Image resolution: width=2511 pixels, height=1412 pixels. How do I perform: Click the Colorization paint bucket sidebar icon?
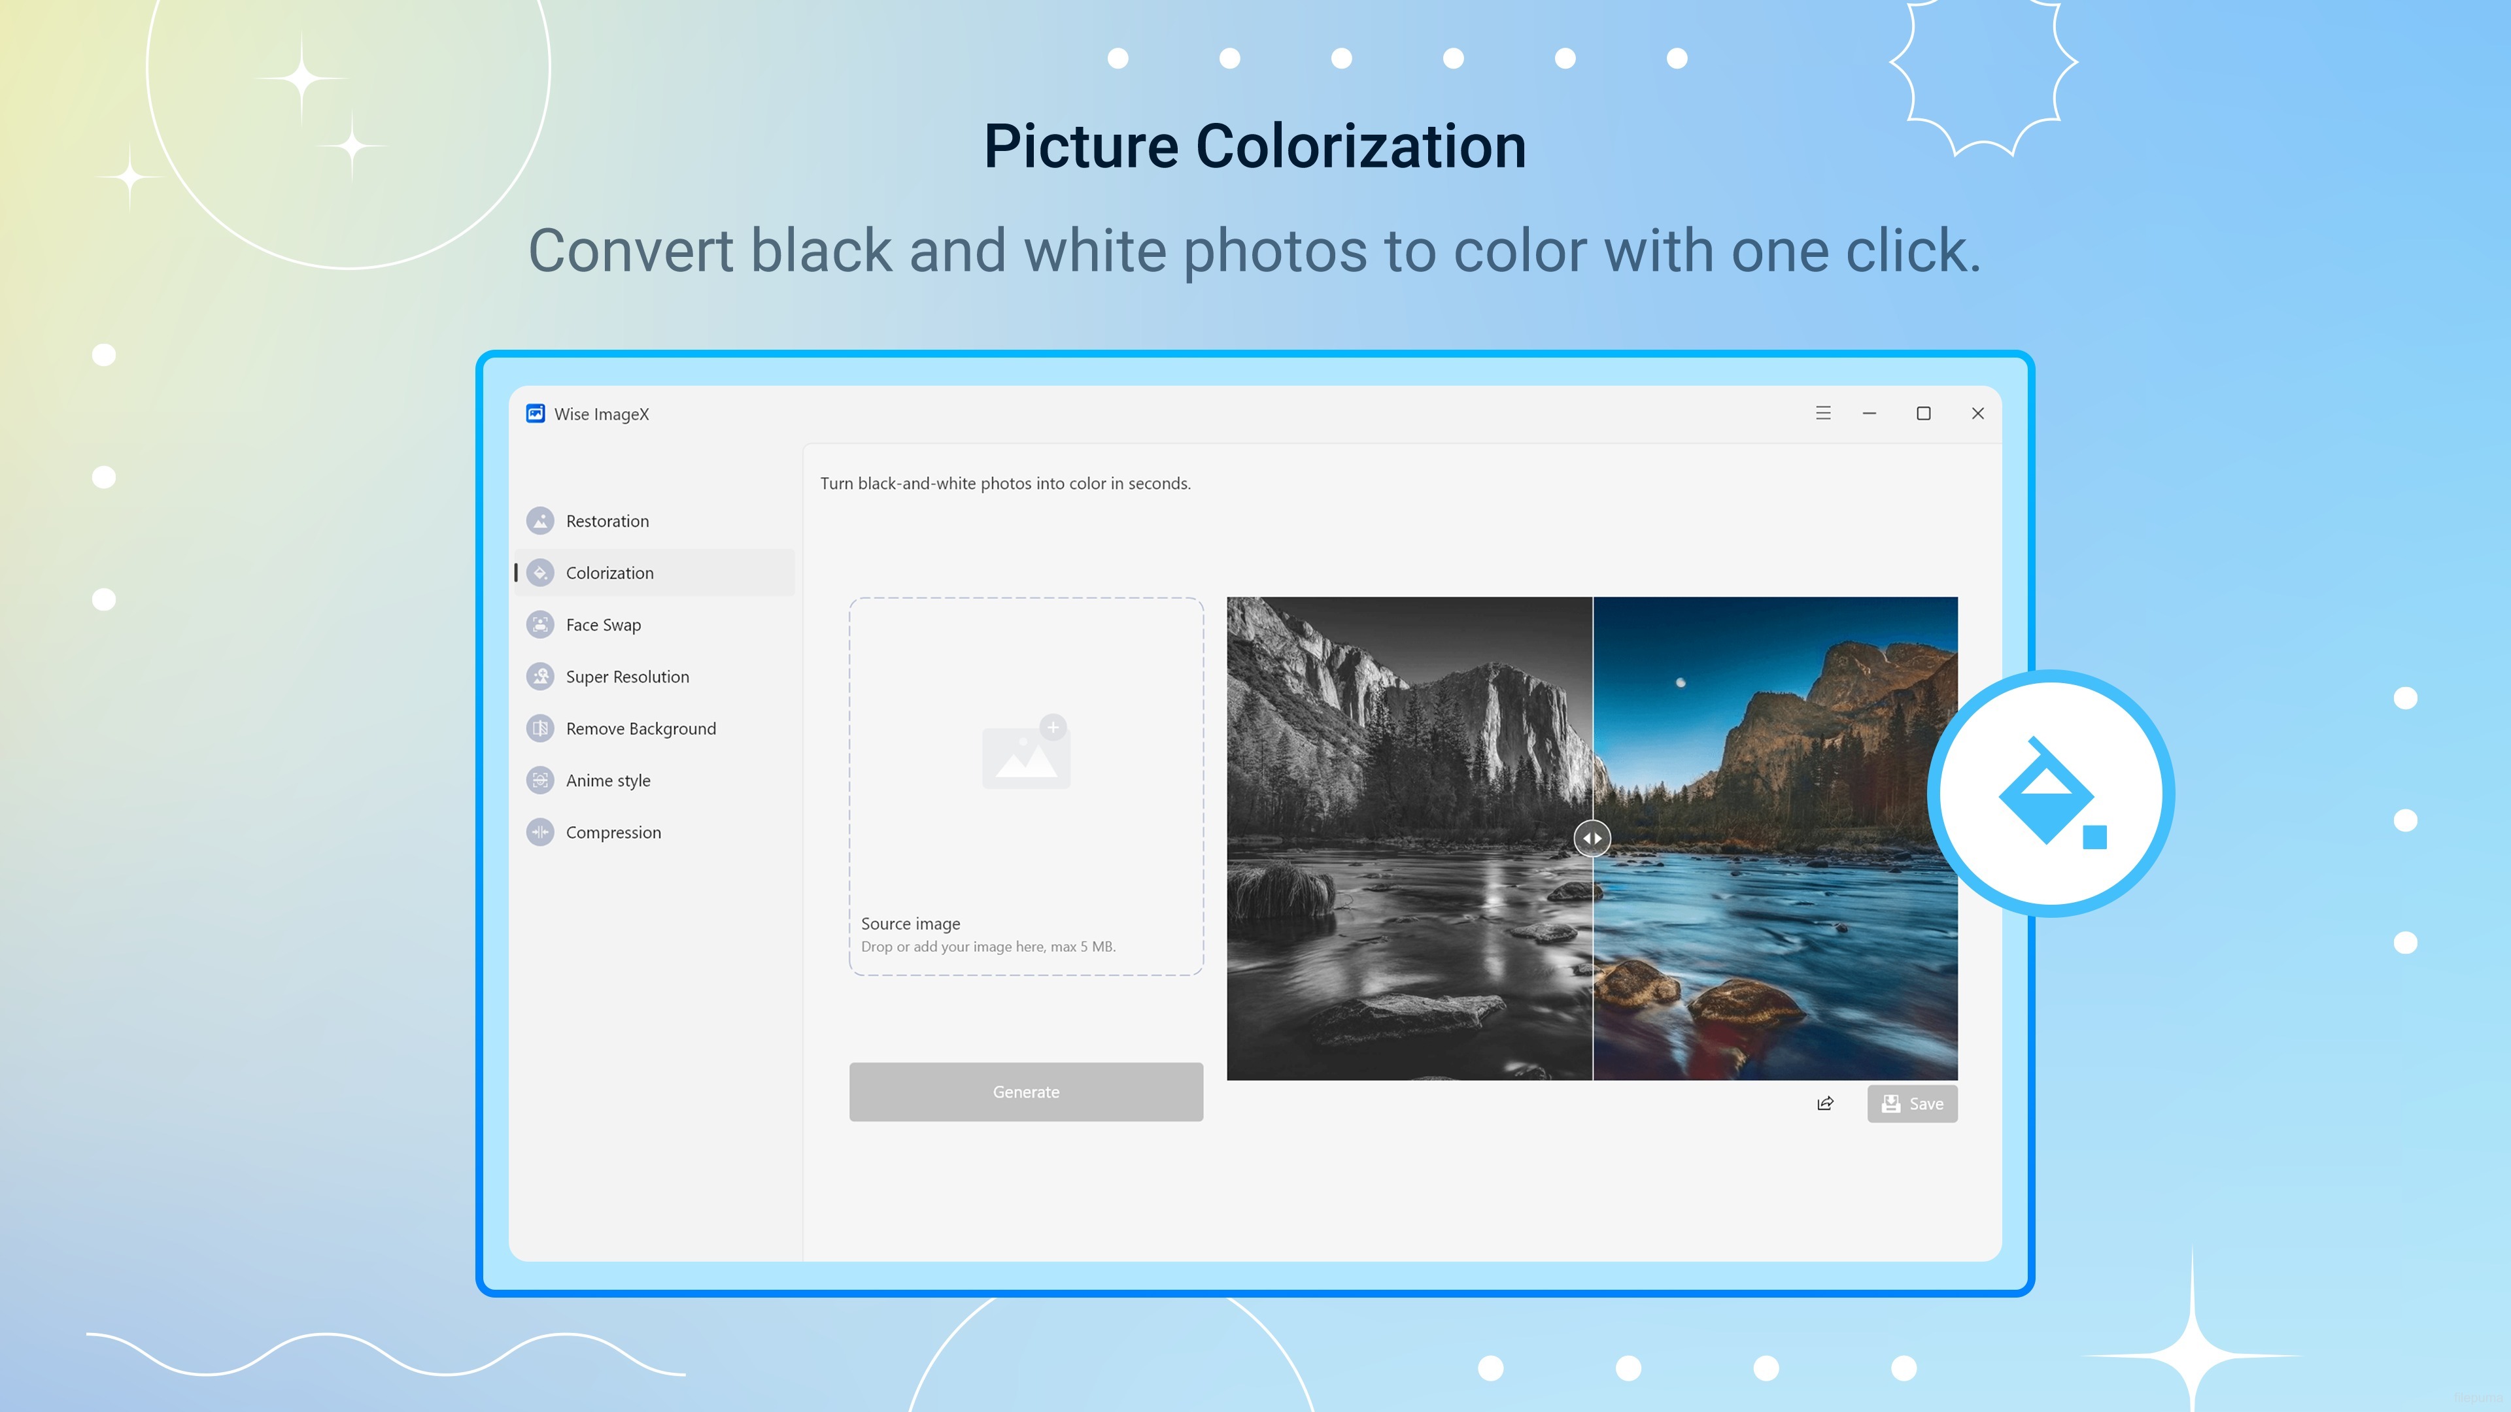click(540, 573)
